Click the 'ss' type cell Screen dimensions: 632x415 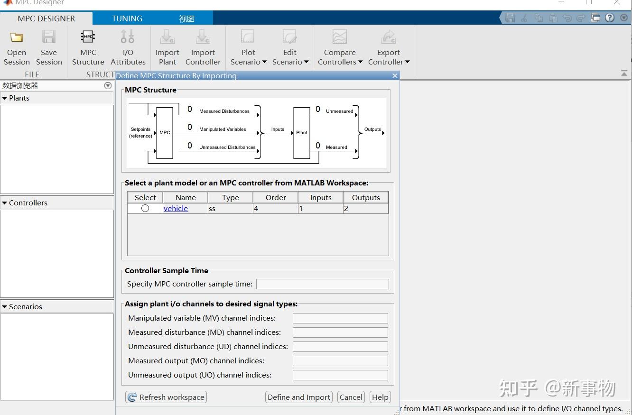click(231, 209)
